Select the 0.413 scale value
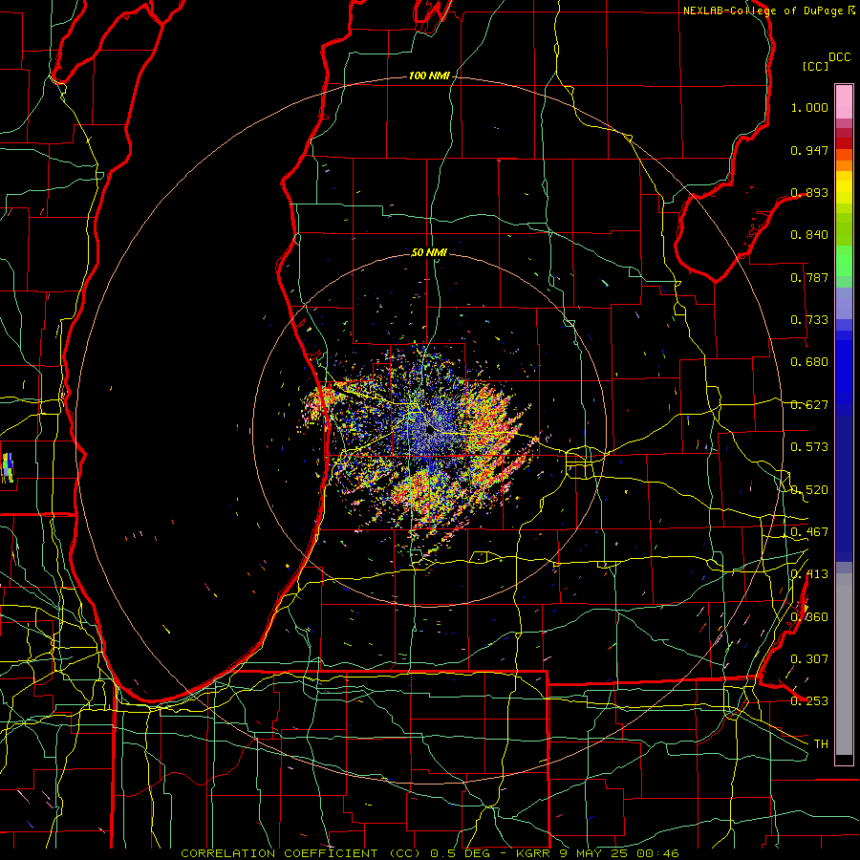Screen dimensions: 860x860 click(x=809, y=574)
